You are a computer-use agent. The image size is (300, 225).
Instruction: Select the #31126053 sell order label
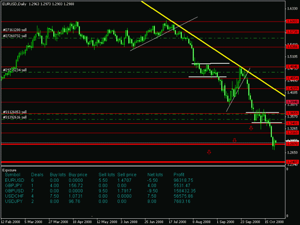click(x=15, y=112)
